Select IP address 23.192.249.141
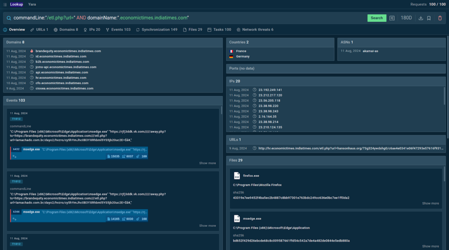 pyautogui.click(x=270, y=90)
